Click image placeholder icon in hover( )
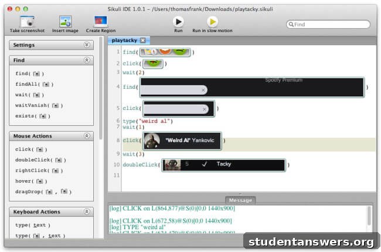Image resolution: width=381 pixels, height=252 pixels. coord(40,181)
